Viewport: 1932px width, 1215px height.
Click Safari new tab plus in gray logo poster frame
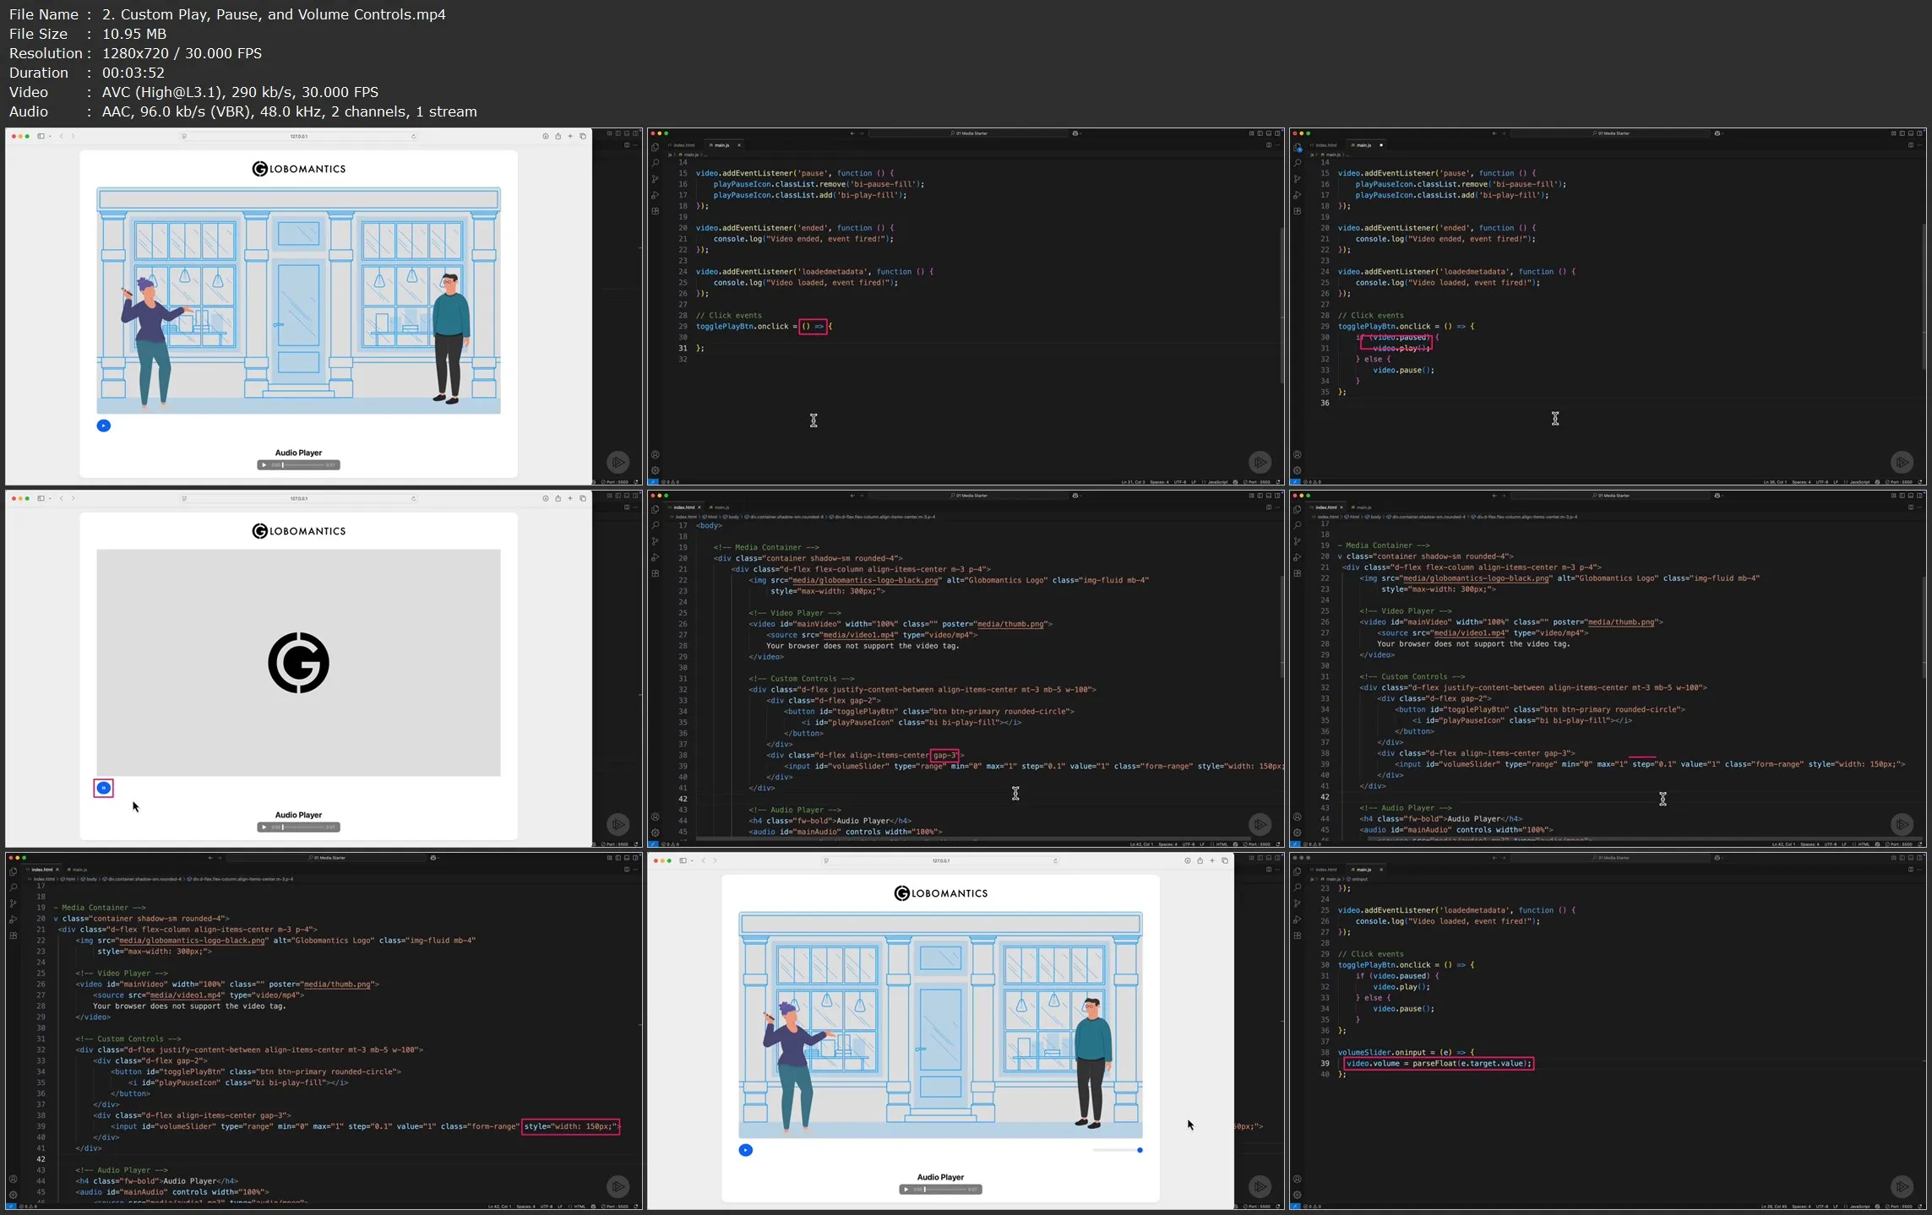(x=570, y=498)
